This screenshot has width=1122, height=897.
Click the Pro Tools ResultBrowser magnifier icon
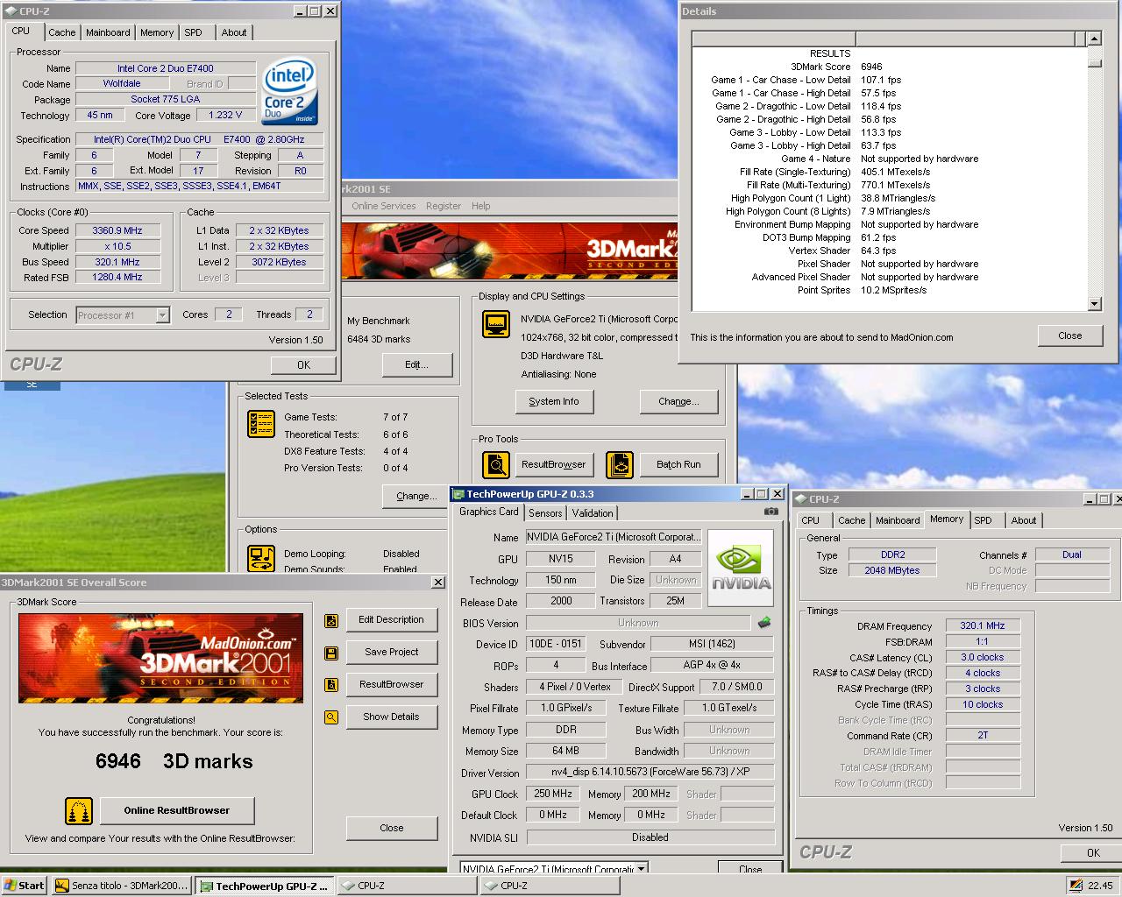(496, 464)
